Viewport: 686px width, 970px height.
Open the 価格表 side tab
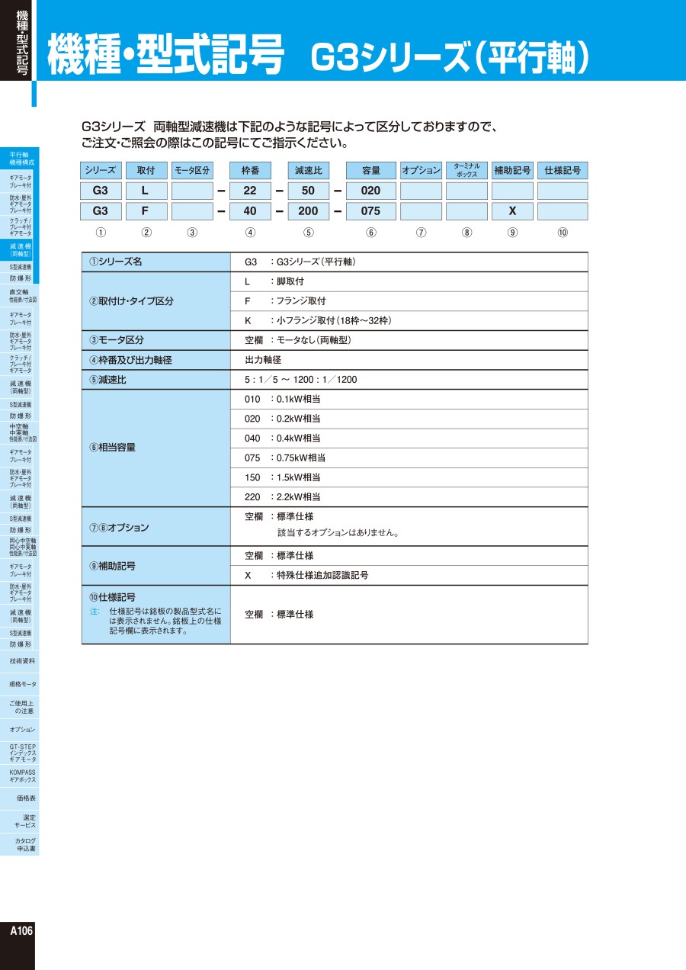(20, 798)
